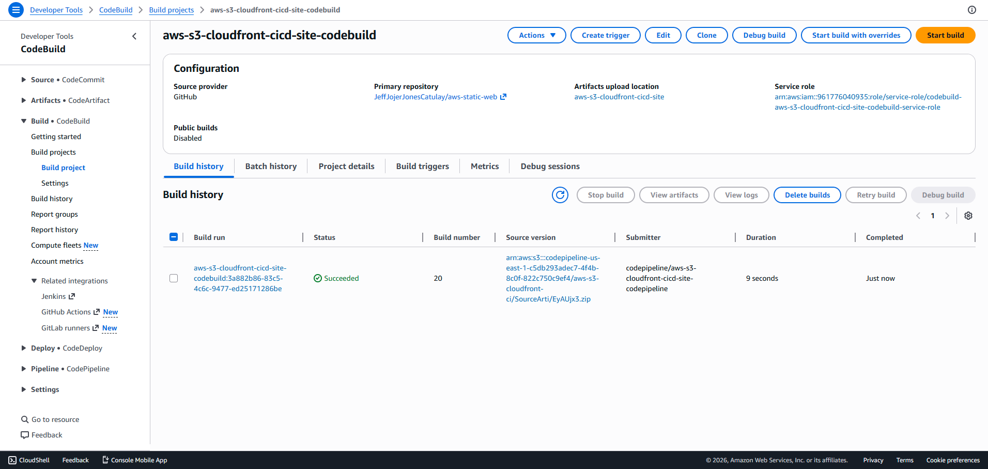The image size is (988, 469).
Task: Click the info circle icon at top right
Action: pos(972,10)
